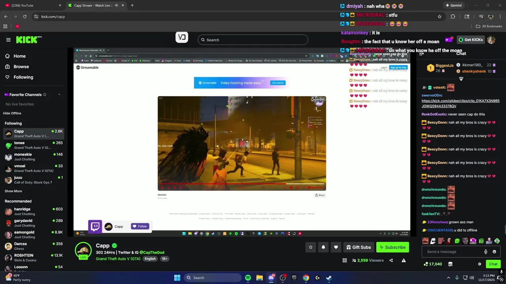Click the Kick search field
This screenshot has height=284, width=506.
click(253, 40)
